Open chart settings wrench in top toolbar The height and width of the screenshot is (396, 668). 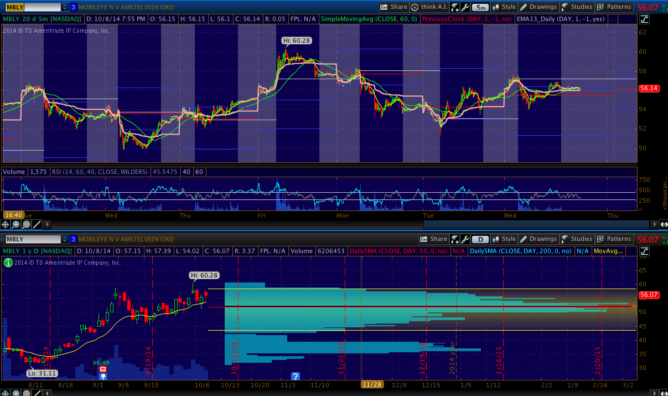pos(465,7)
